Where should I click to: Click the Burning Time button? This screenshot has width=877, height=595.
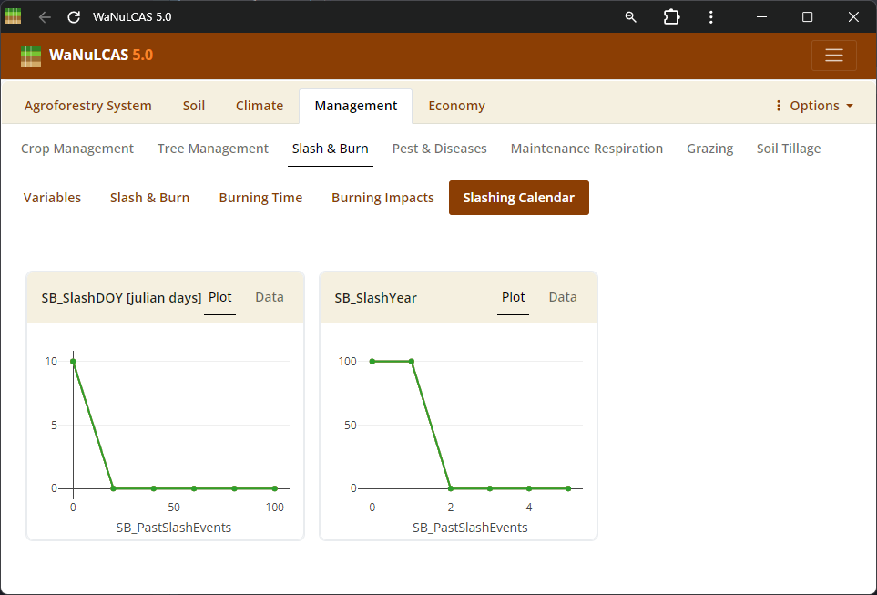(x=260, y=198)
